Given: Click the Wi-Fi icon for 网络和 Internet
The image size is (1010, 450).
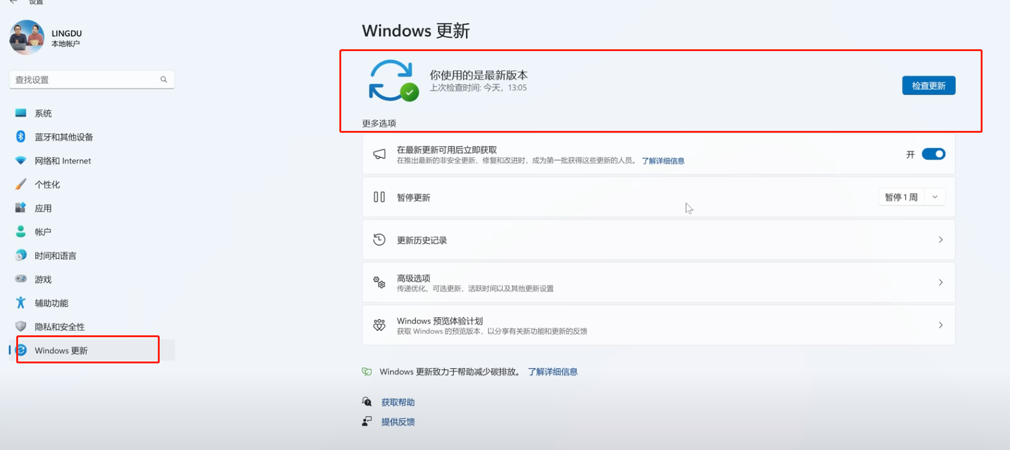Looking at the screenshot, I should click(21, 161).
